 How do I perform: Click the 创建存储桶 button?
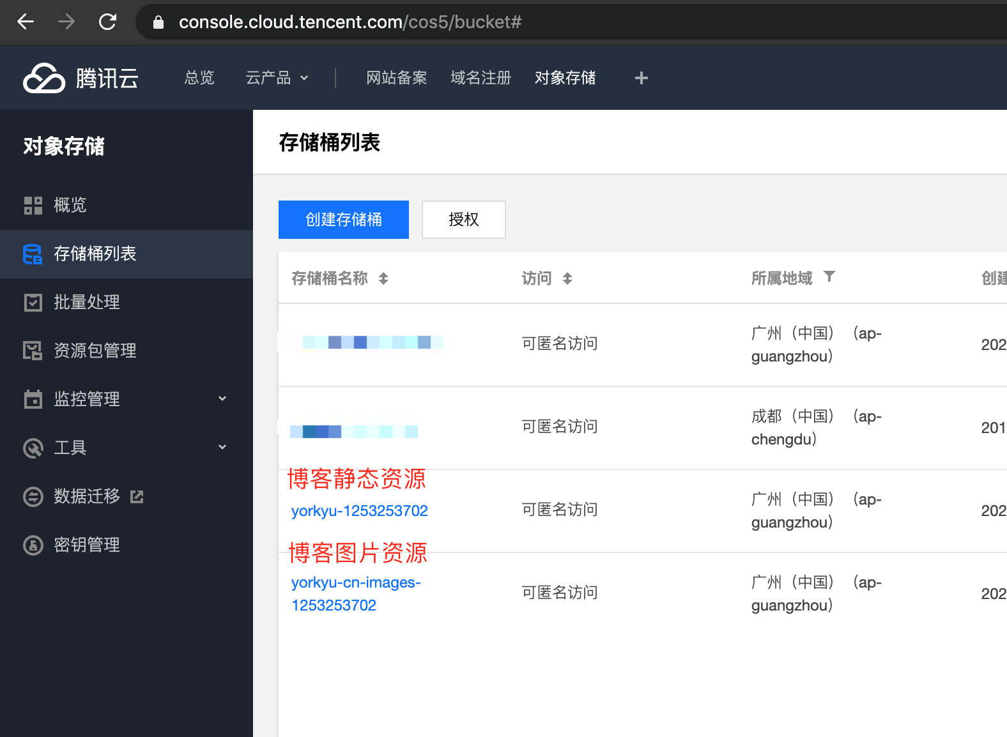click(x=344, y=220)
